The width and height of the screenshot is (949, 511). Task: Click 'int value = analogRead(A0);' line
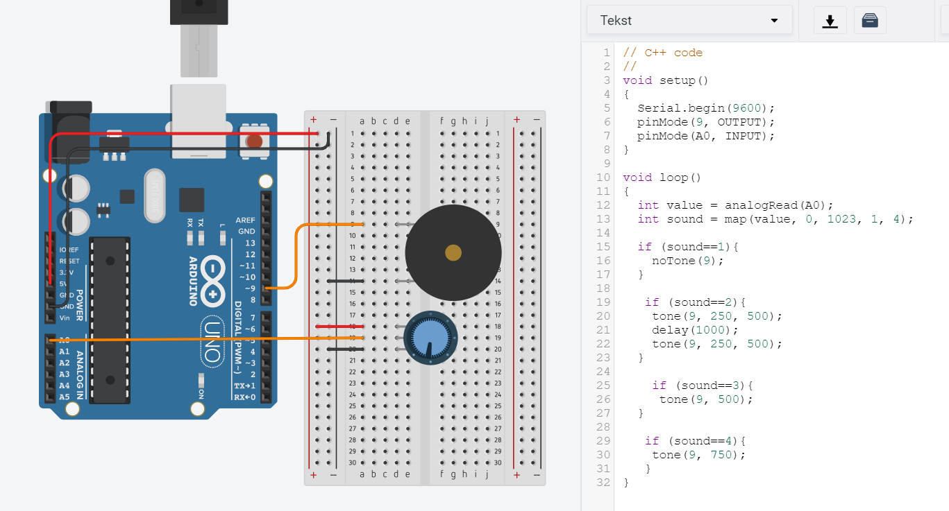[x=735, y=205]
